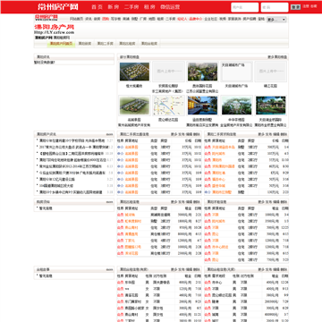Switch to the 溧阳合租房 tab
The height and width of the screenshot is (322, 322).
(x=149, y=44)
